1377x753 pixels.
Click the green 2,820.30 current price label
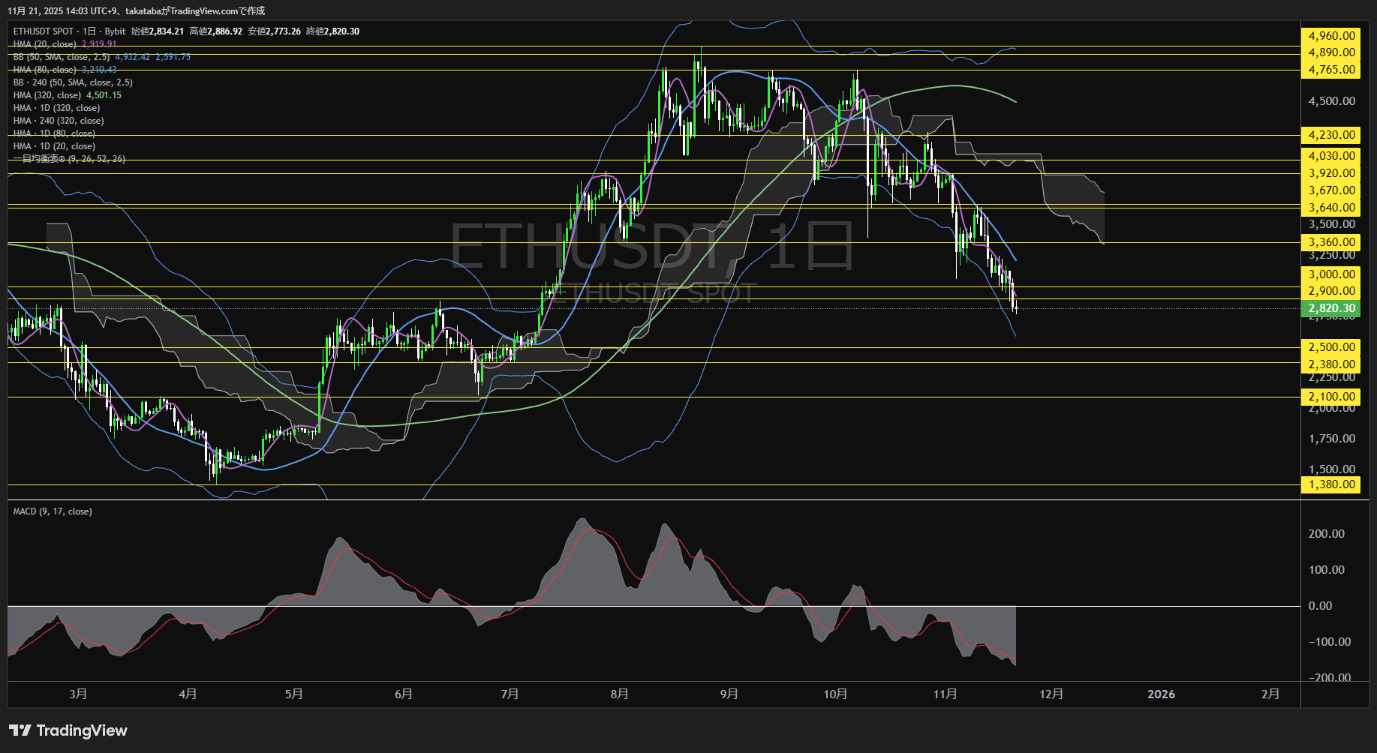tap(1330, 308)
